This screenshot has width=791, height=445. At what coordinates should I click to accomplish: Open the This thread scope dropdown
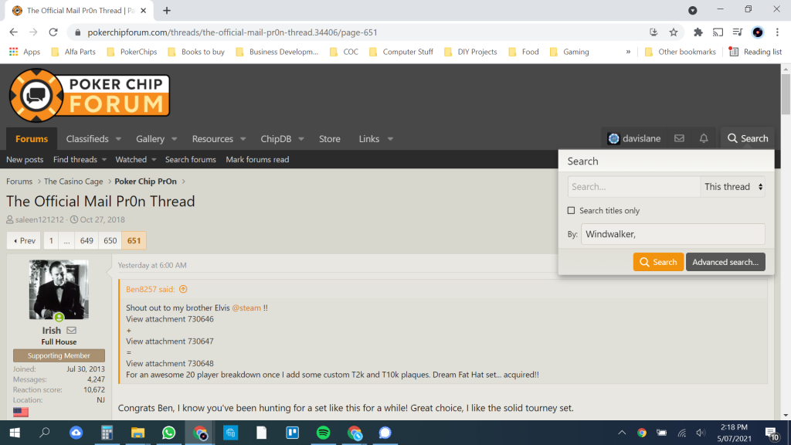point(733,187)
